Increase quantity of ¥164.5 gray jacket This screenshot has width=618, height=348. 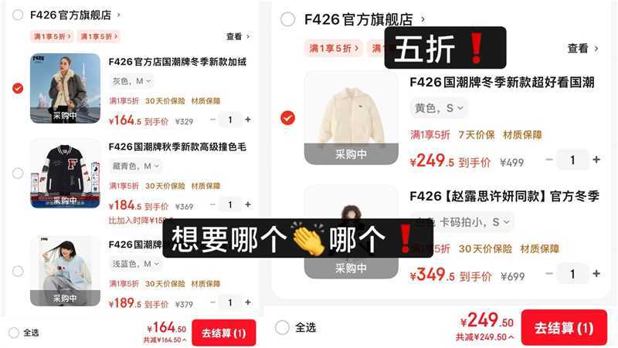tap(248, 120)
